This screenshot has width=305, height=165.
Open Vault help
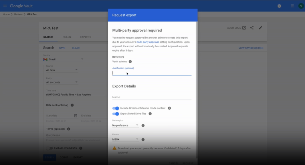279,5
